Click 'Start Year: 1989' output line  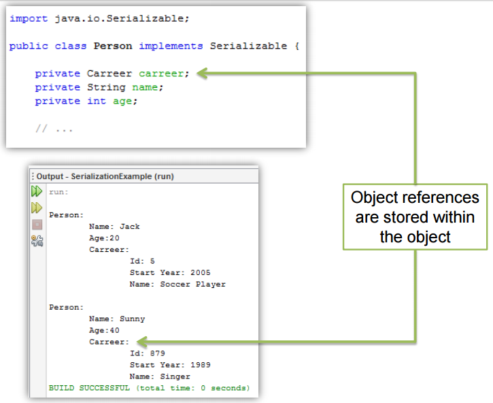[x=169, y=365]
